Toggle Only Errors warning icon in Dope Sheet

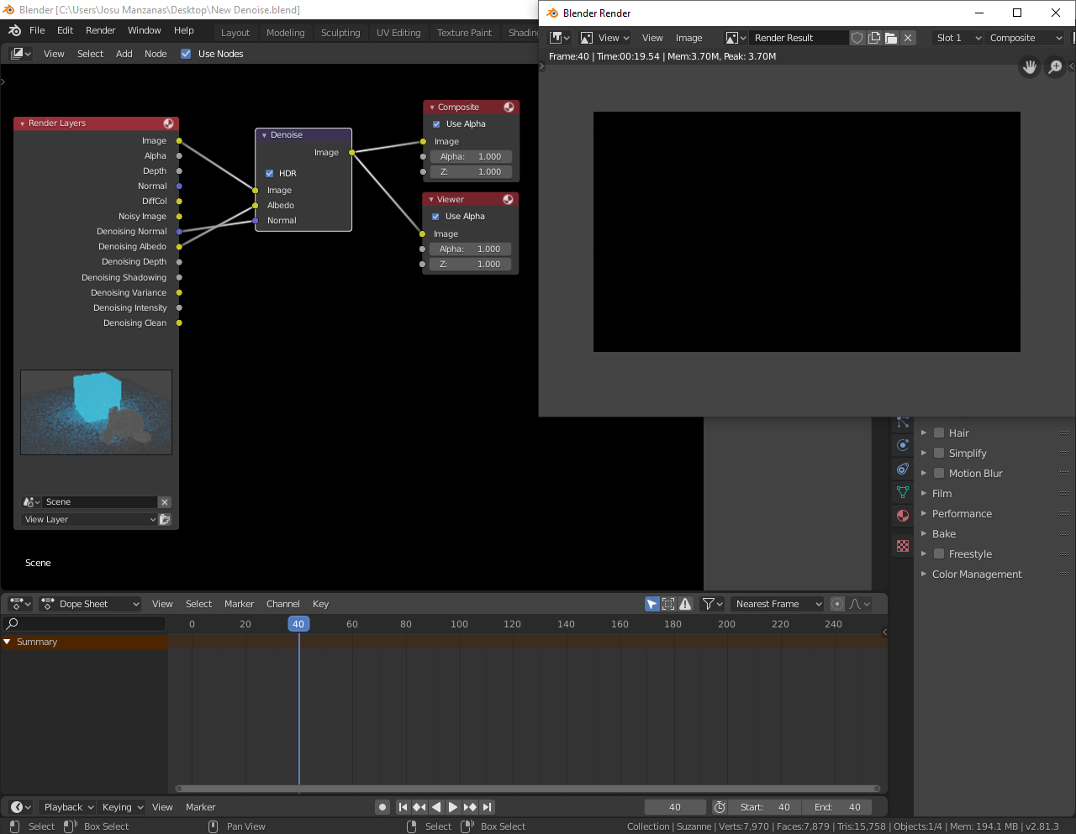[x=686, y=604]
